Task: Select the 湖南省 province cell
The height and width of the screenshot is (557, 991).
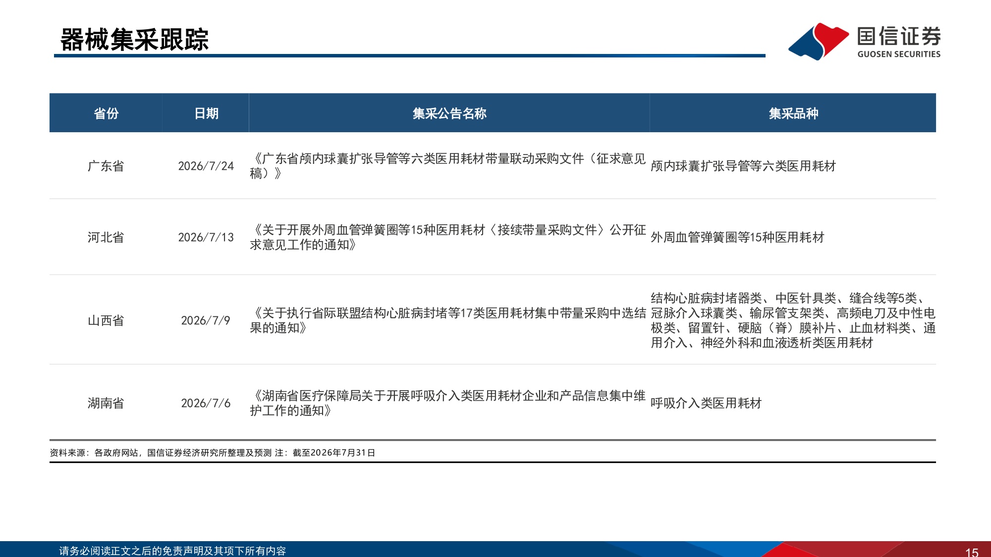Action: (106, 403)
